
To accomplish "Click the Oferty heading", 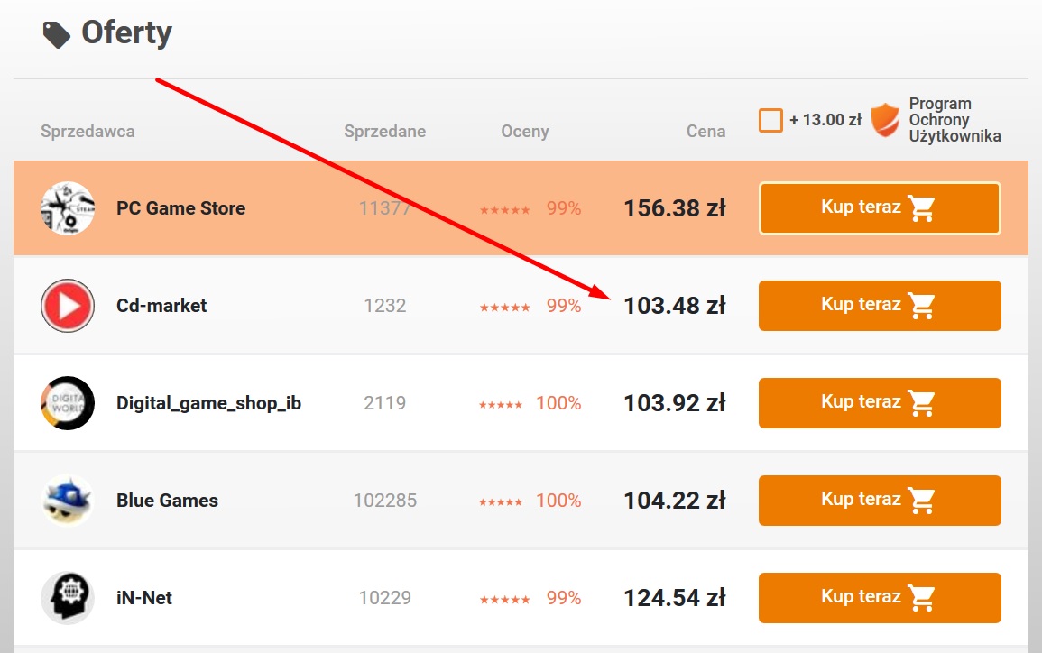I will pyautogui.click(x=127, y=32).
